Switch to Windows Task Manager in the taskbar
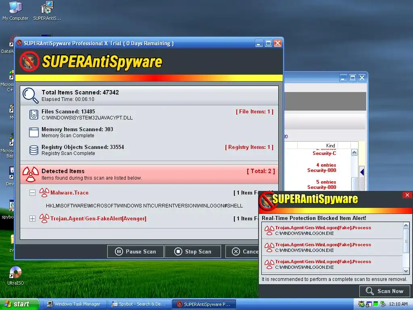413x310 pixels. tap(74, 304)
